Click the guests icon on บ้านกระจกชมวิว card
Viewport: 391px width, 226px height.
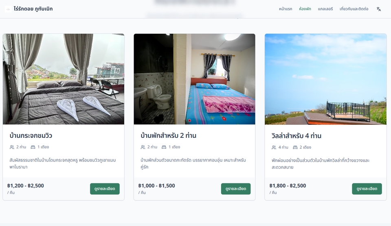[x=12, y=147]
